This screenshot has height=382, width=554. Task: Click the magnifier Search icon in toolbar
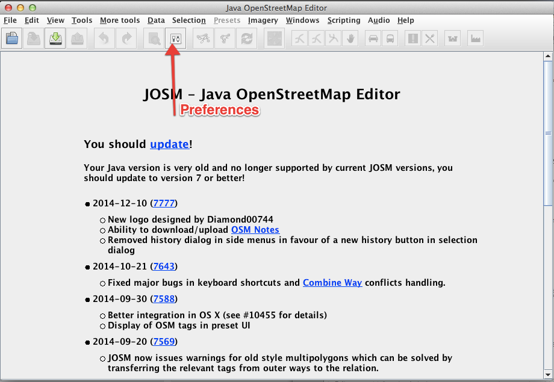coord(154,38)
